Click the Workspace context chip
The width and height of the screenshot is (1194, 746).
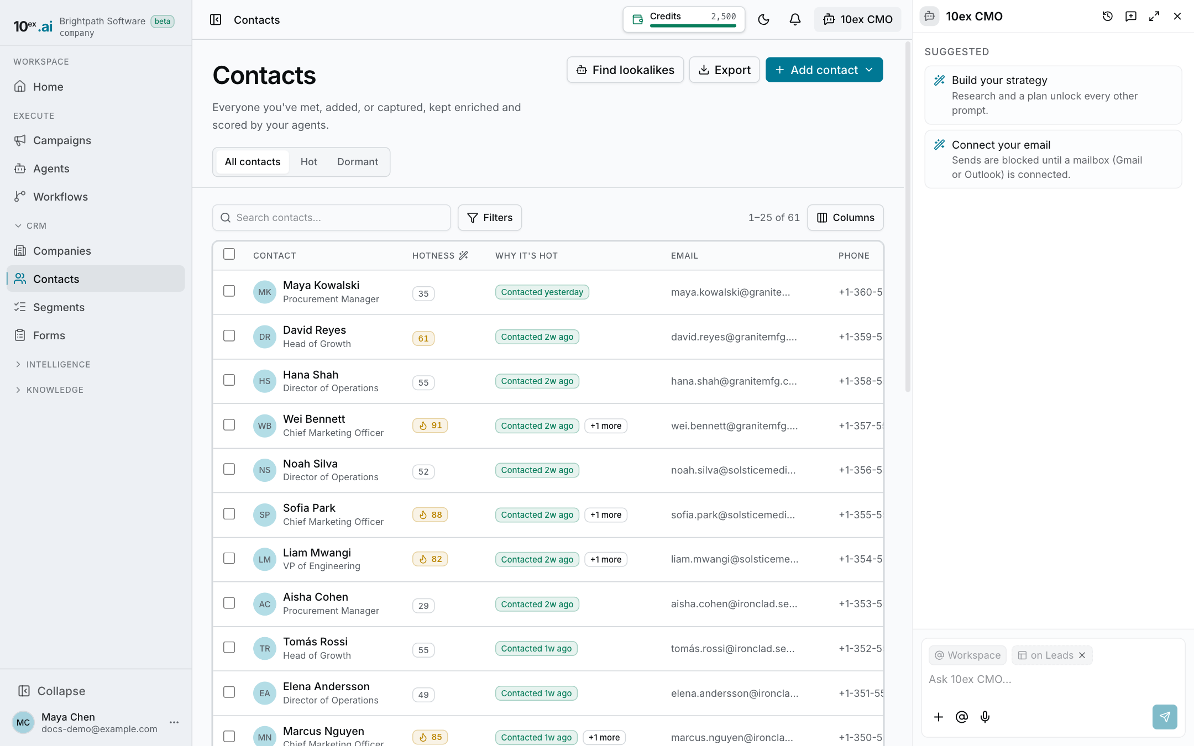[x=968, y=655]
